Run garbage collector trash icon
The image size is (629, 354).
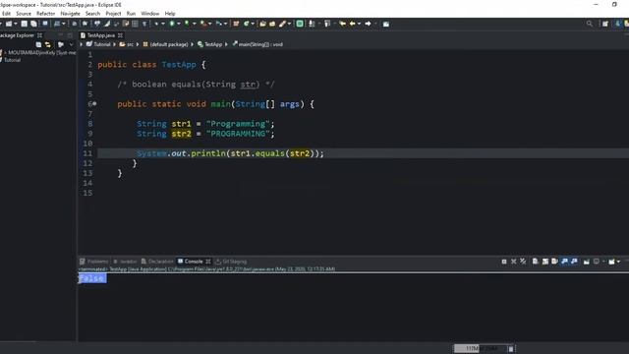511,349
